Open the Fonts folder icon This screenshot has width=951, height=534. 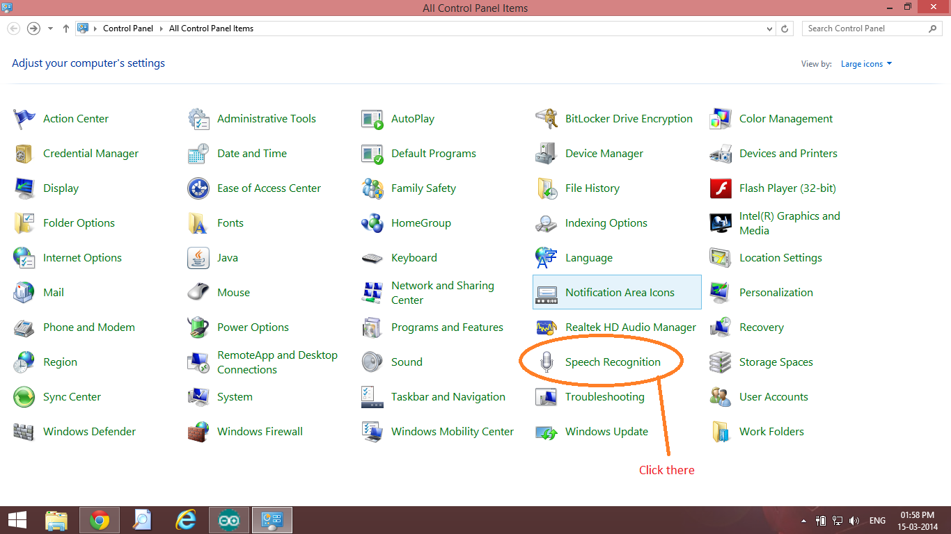coord(198,223)
